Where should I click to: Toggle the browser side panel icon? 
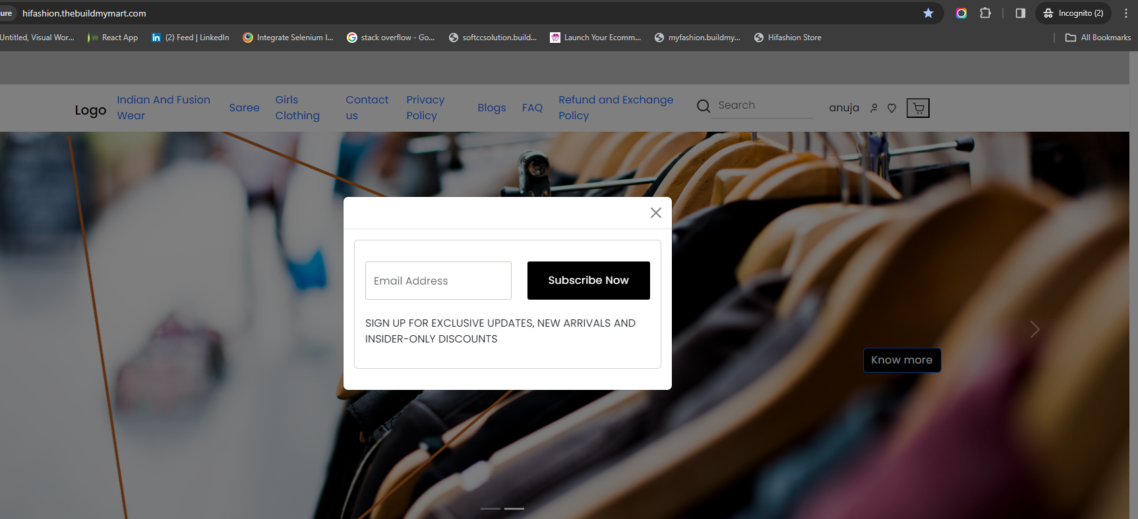(1021, 13)
